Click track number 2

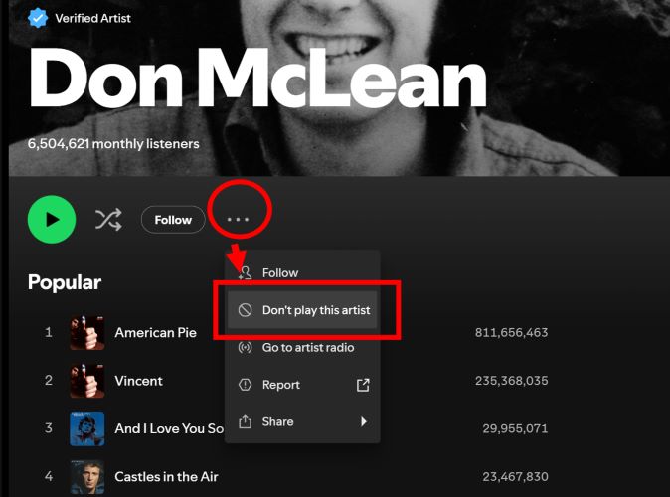pyautogui.click(x=49, y=381)
